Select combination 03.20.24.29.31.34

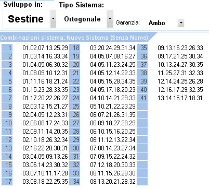pyautogui.click(x=113, y=48)
